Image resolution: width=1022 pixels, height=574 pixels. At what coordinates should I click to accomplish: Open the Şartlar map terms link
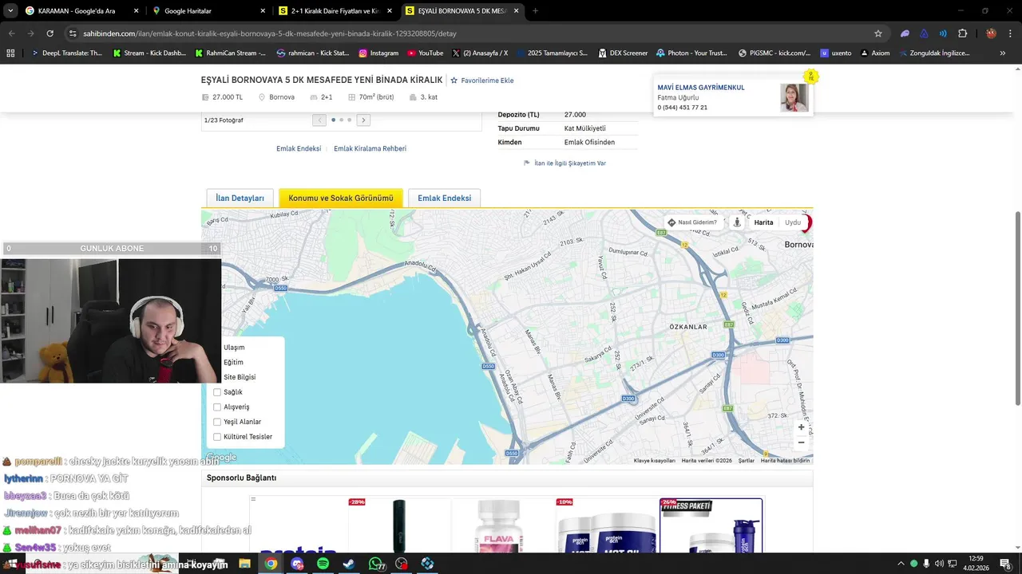(747, 460)
